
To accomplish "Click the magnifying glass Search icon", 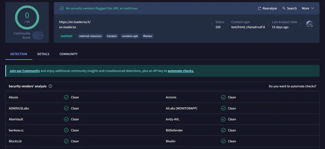I will click(x=284, y=8).
